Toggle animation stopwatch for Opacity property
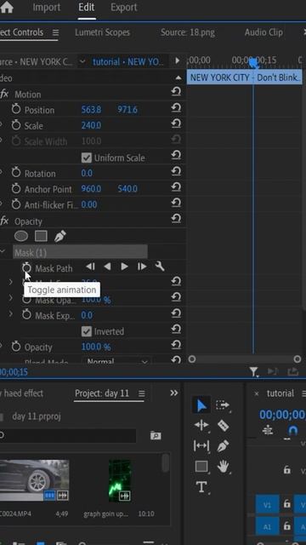306x545 pixels. tap(16, 347)
